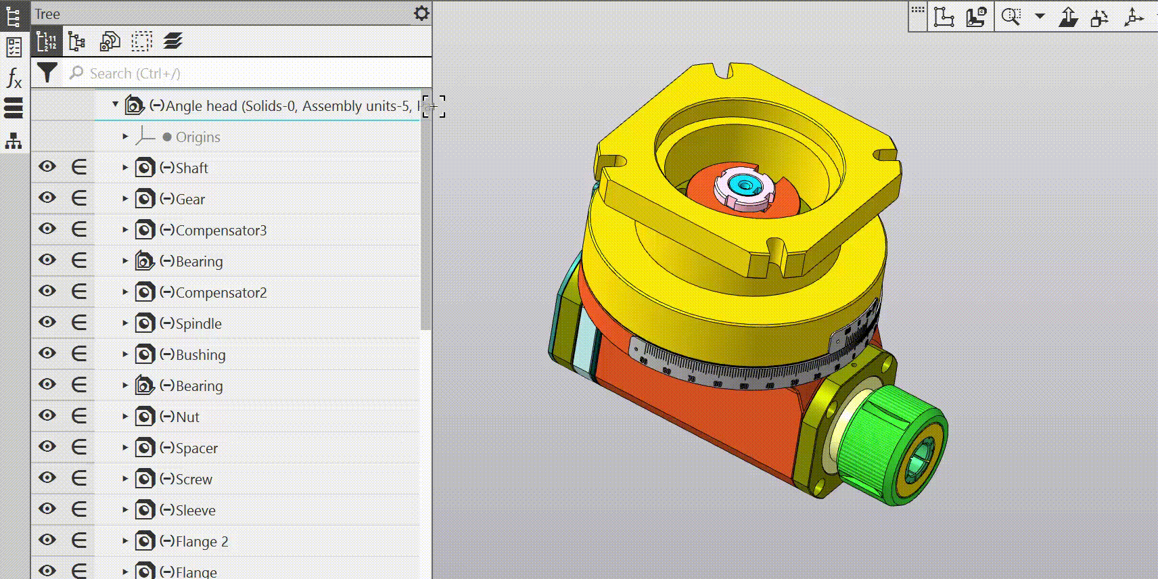The image size is (1158, 579).
Task: Hide the Shaft component with eye icon
Action: pos(47,167)
